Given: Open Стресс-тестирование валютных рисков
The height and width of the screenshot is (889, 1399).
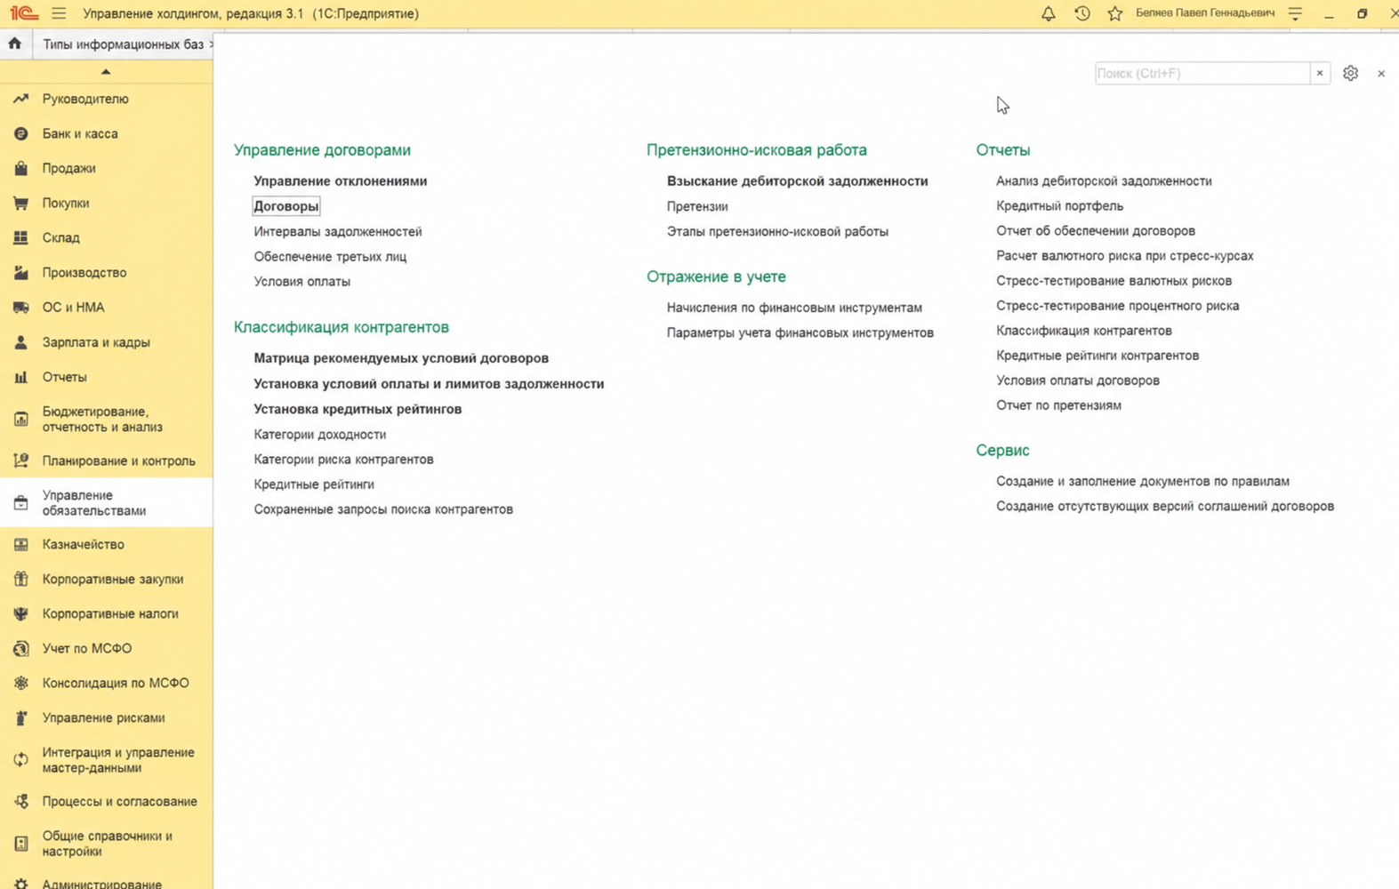Looking at the screenshot, I should (1114, 280).
